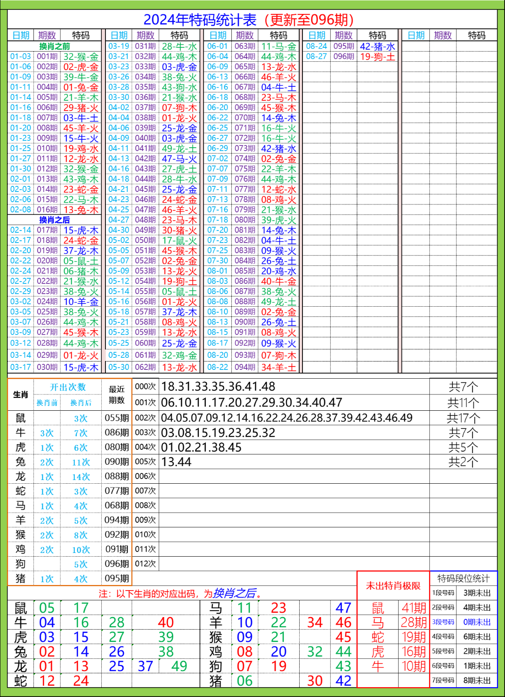Select the 日期 column header
505x697 pixels.
21,34
